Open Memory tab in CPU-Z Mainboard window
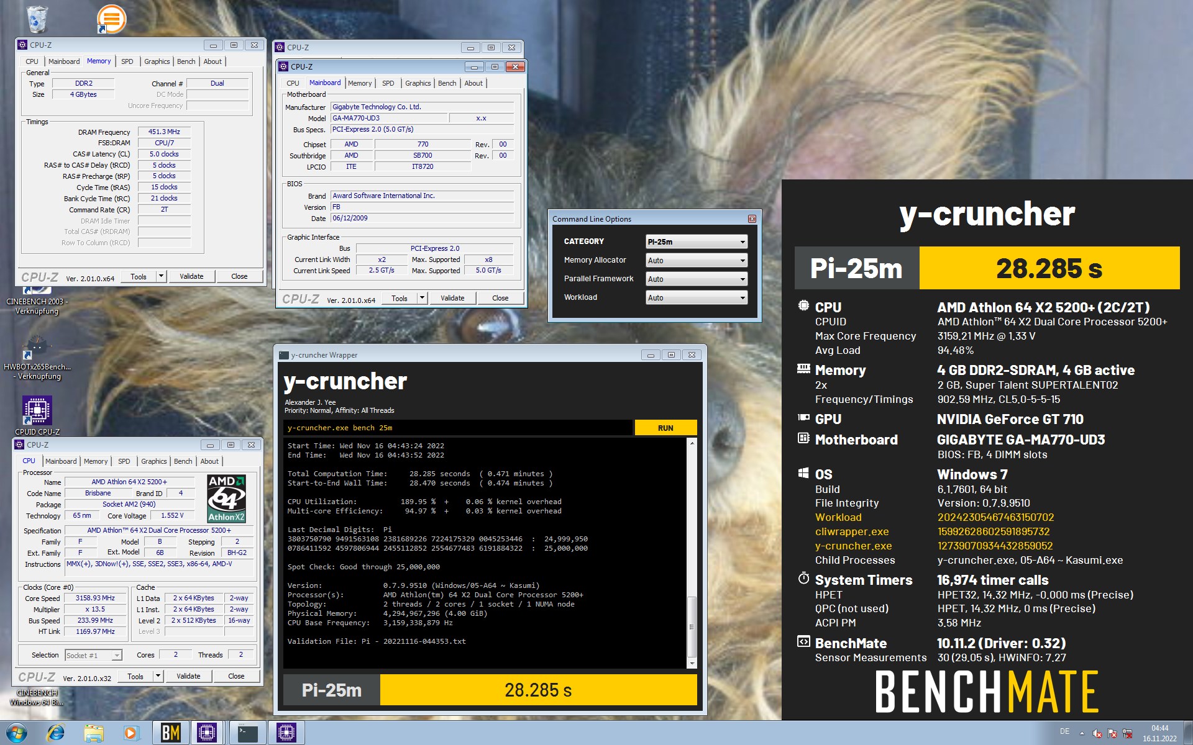The image size is (1193, 745). point(360,83)
